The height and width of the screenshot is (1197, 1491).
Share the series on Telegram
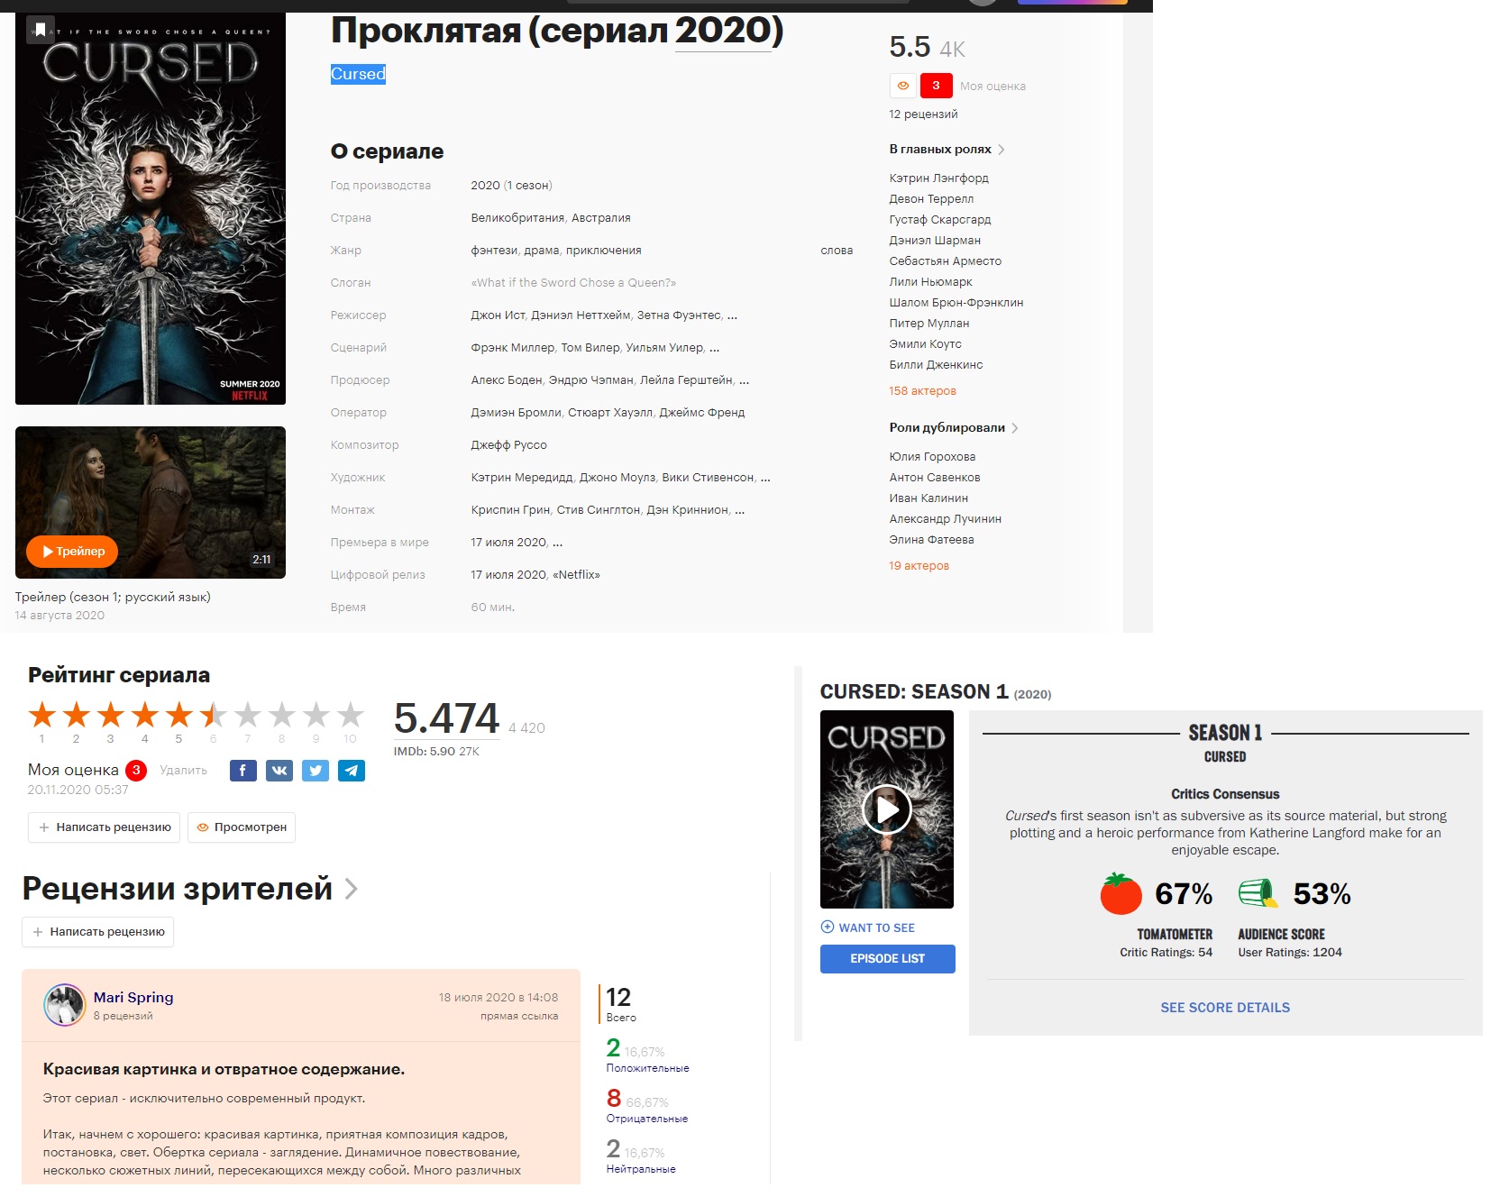tap(352, 771)
